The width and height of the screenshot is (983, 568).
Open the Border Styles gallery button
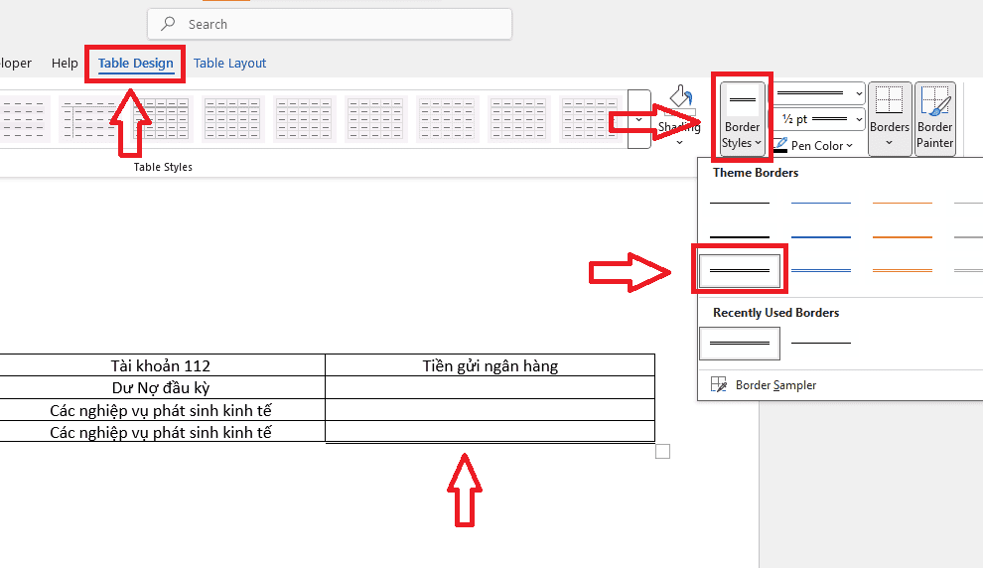tap(741, 119)
